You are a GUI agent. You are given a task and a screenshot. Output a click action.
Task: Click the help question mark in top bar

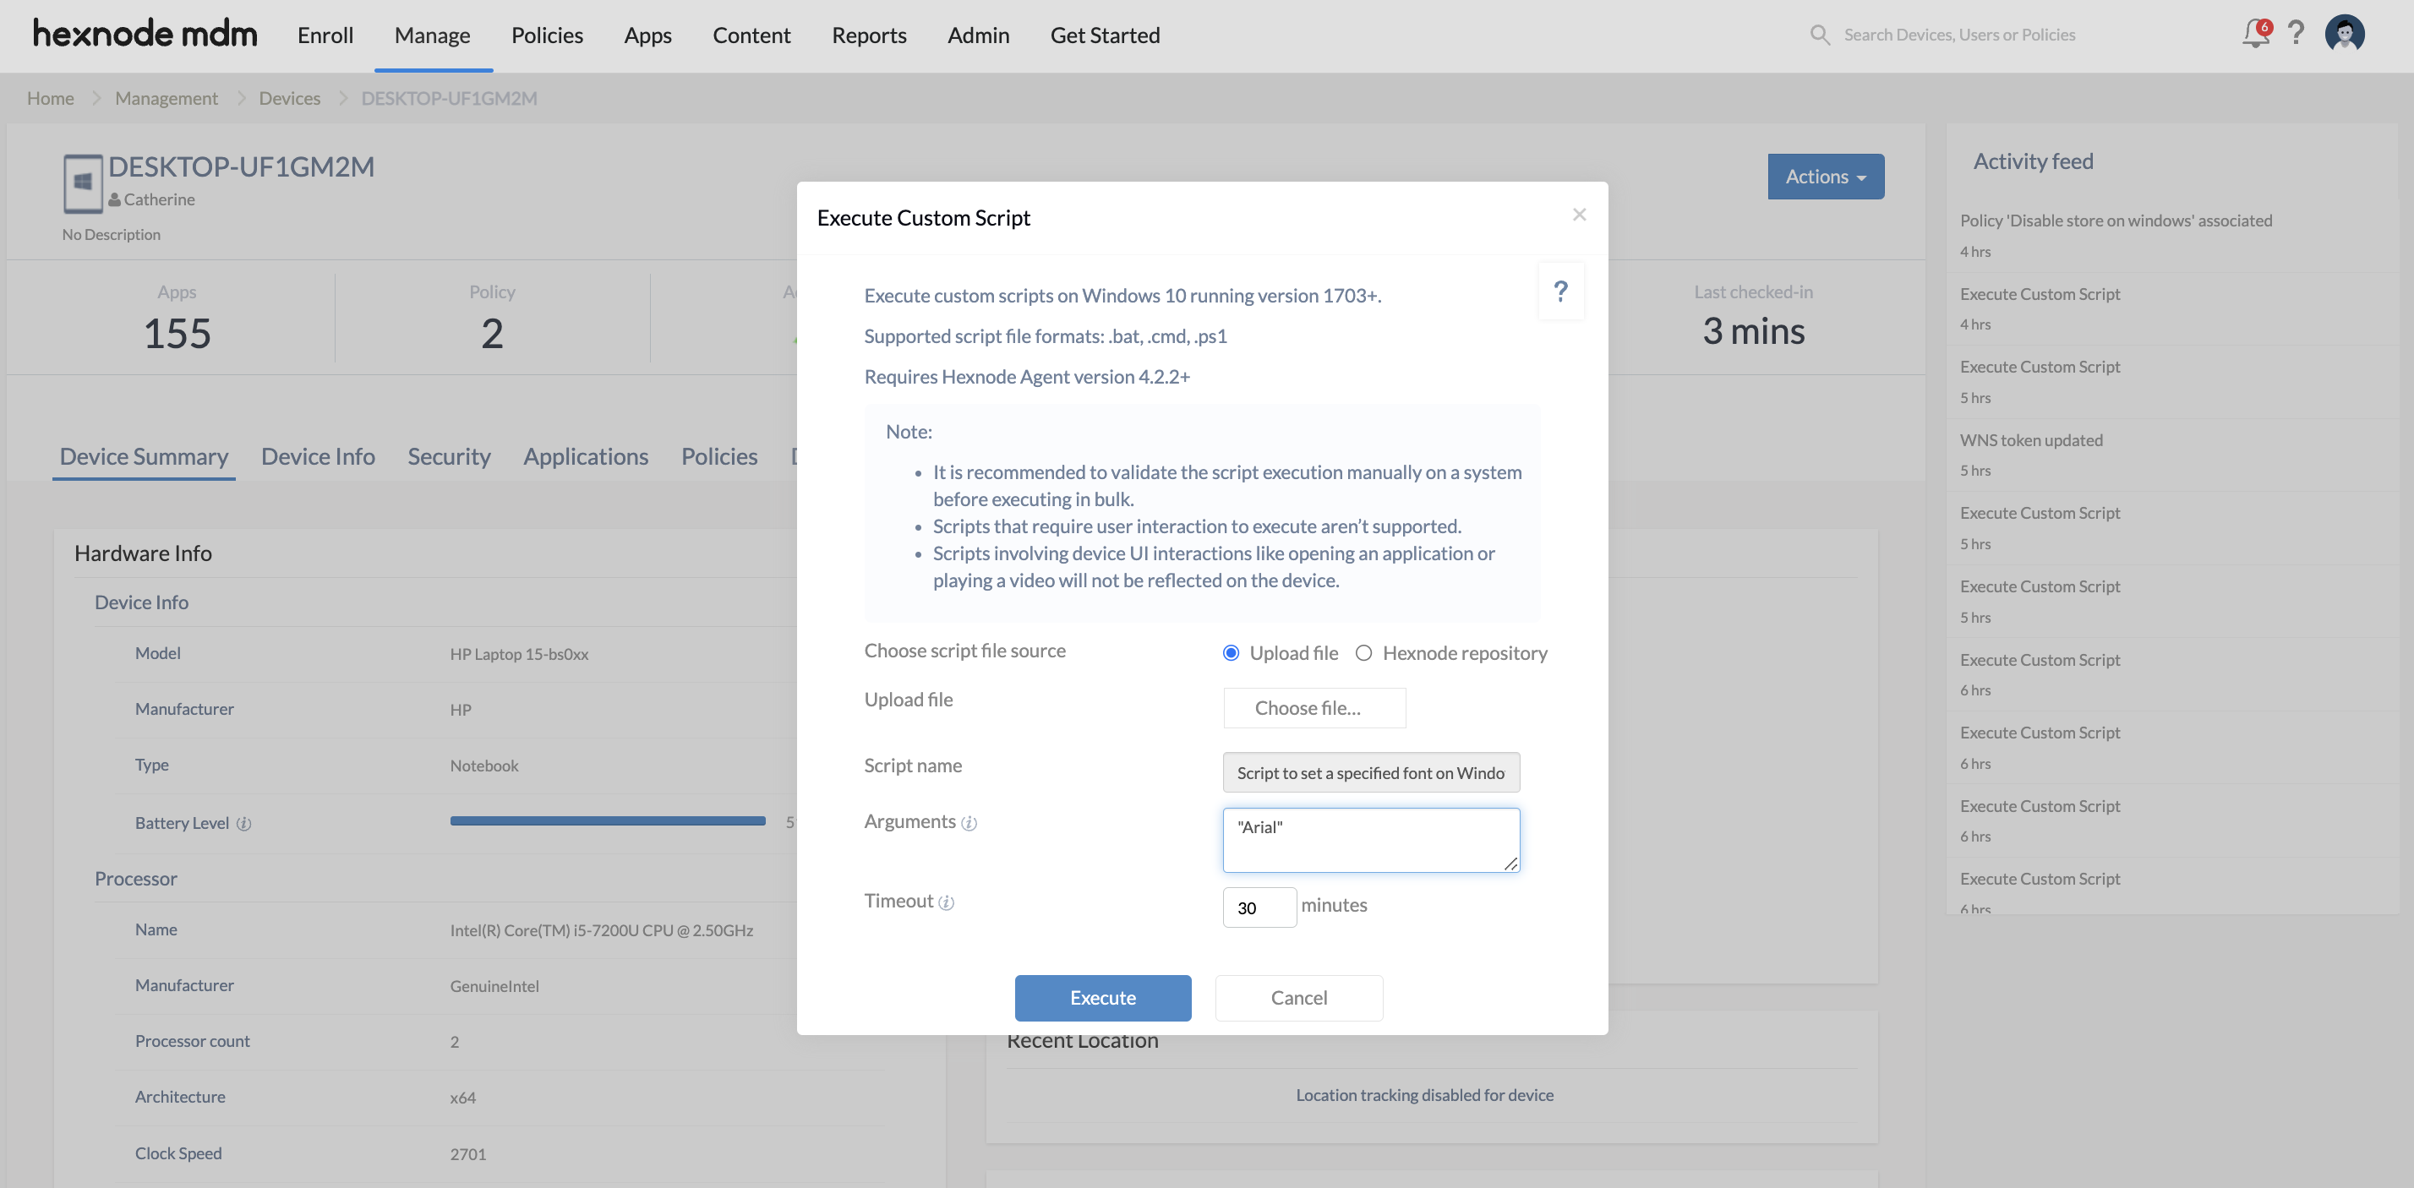coord(2296,34)
